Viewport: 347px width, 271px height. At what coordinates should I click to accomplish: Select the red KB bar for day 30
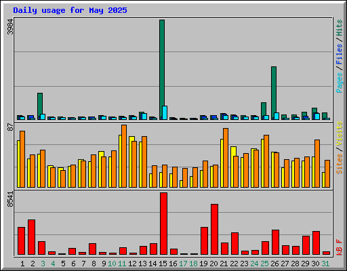click(x=316, y=243)
